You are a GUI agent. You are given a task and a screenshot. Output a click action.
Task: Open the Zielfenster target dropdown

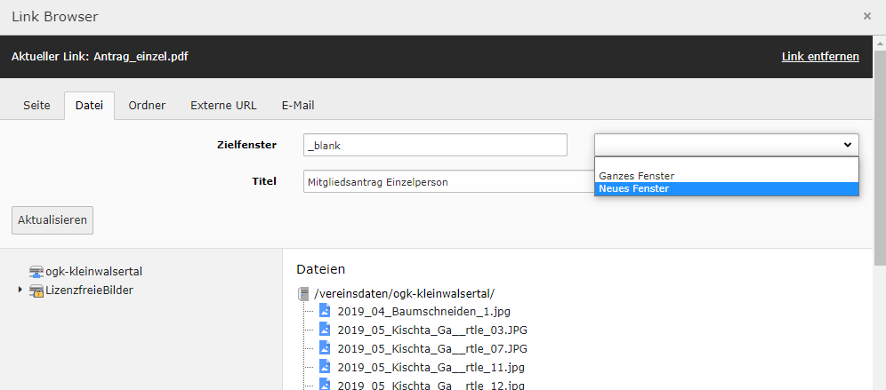point(726,145)
